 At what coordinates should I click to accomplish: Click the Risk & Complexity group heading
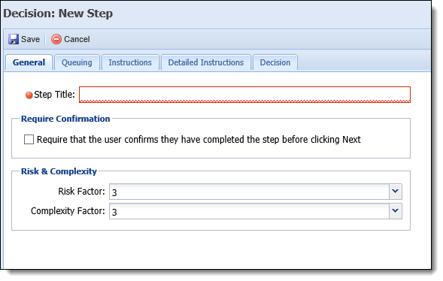(59, 171)
